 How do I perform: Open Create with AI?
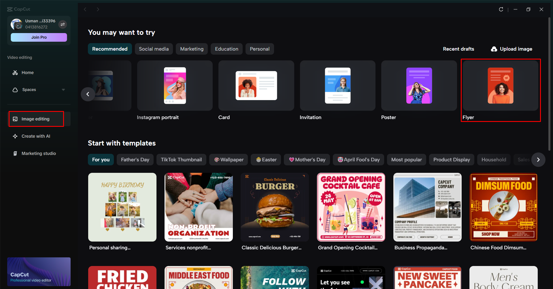tap(36, 136)
